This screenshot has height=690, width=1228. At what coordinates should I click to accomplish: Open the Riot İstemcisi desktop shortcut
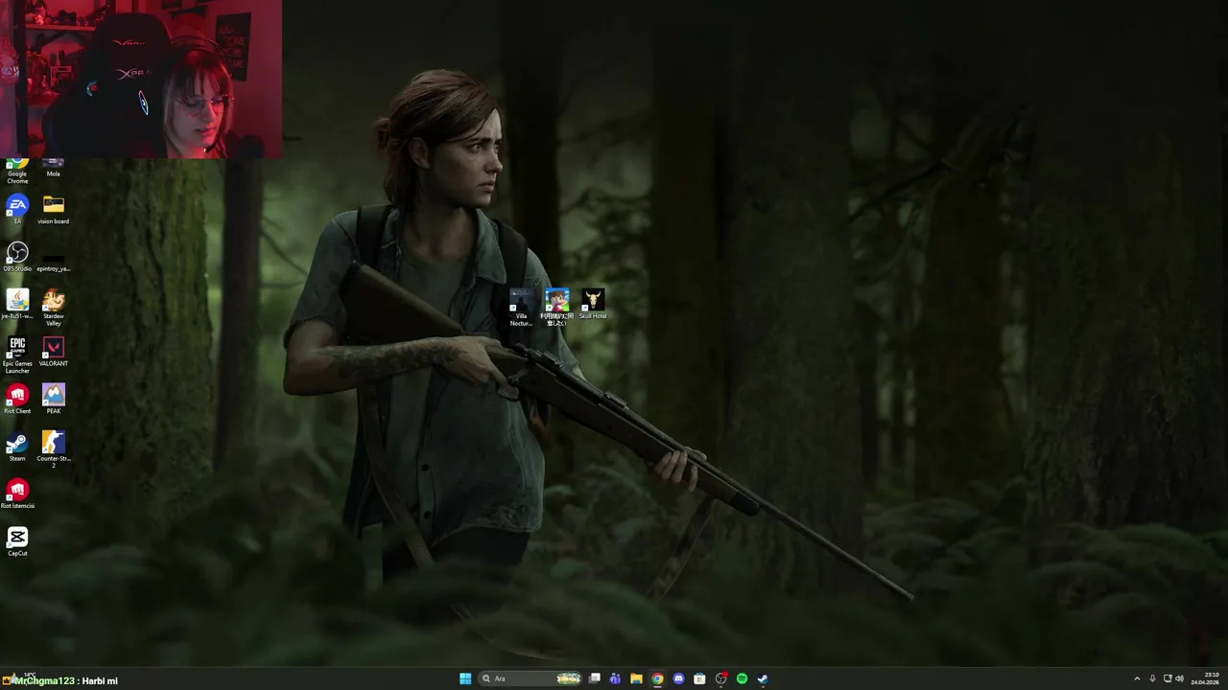17,494
